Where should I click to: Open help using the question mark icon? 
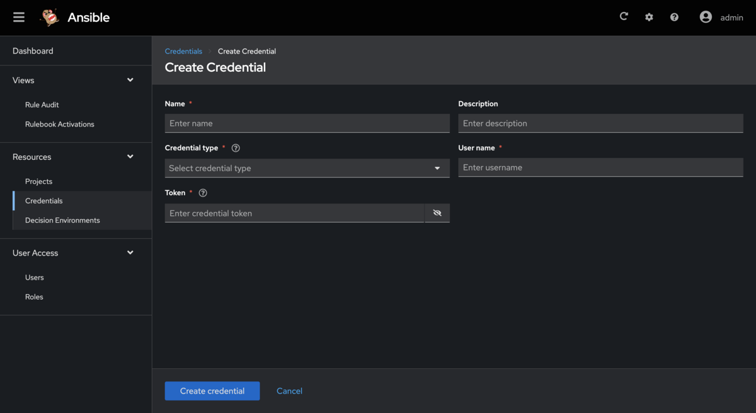[674, 17]
